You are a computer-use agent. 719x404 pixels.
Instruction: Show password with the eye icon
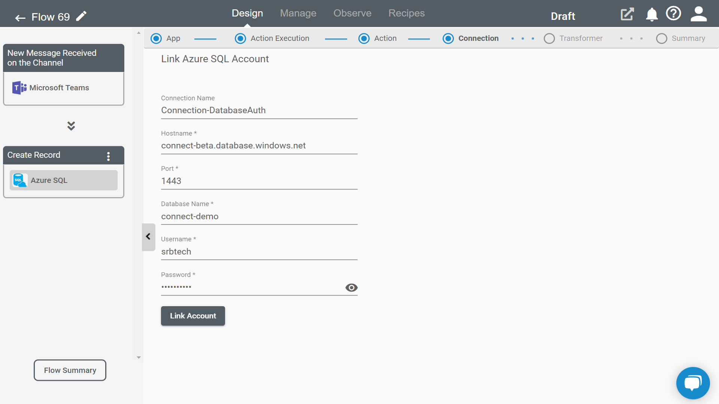click(x=351, y=287)
